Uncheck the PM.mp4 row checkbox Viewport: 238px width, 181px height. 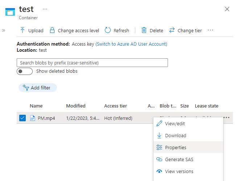[22, 118]
